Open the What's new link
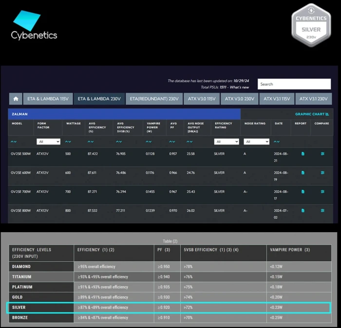 click(239, 87)
